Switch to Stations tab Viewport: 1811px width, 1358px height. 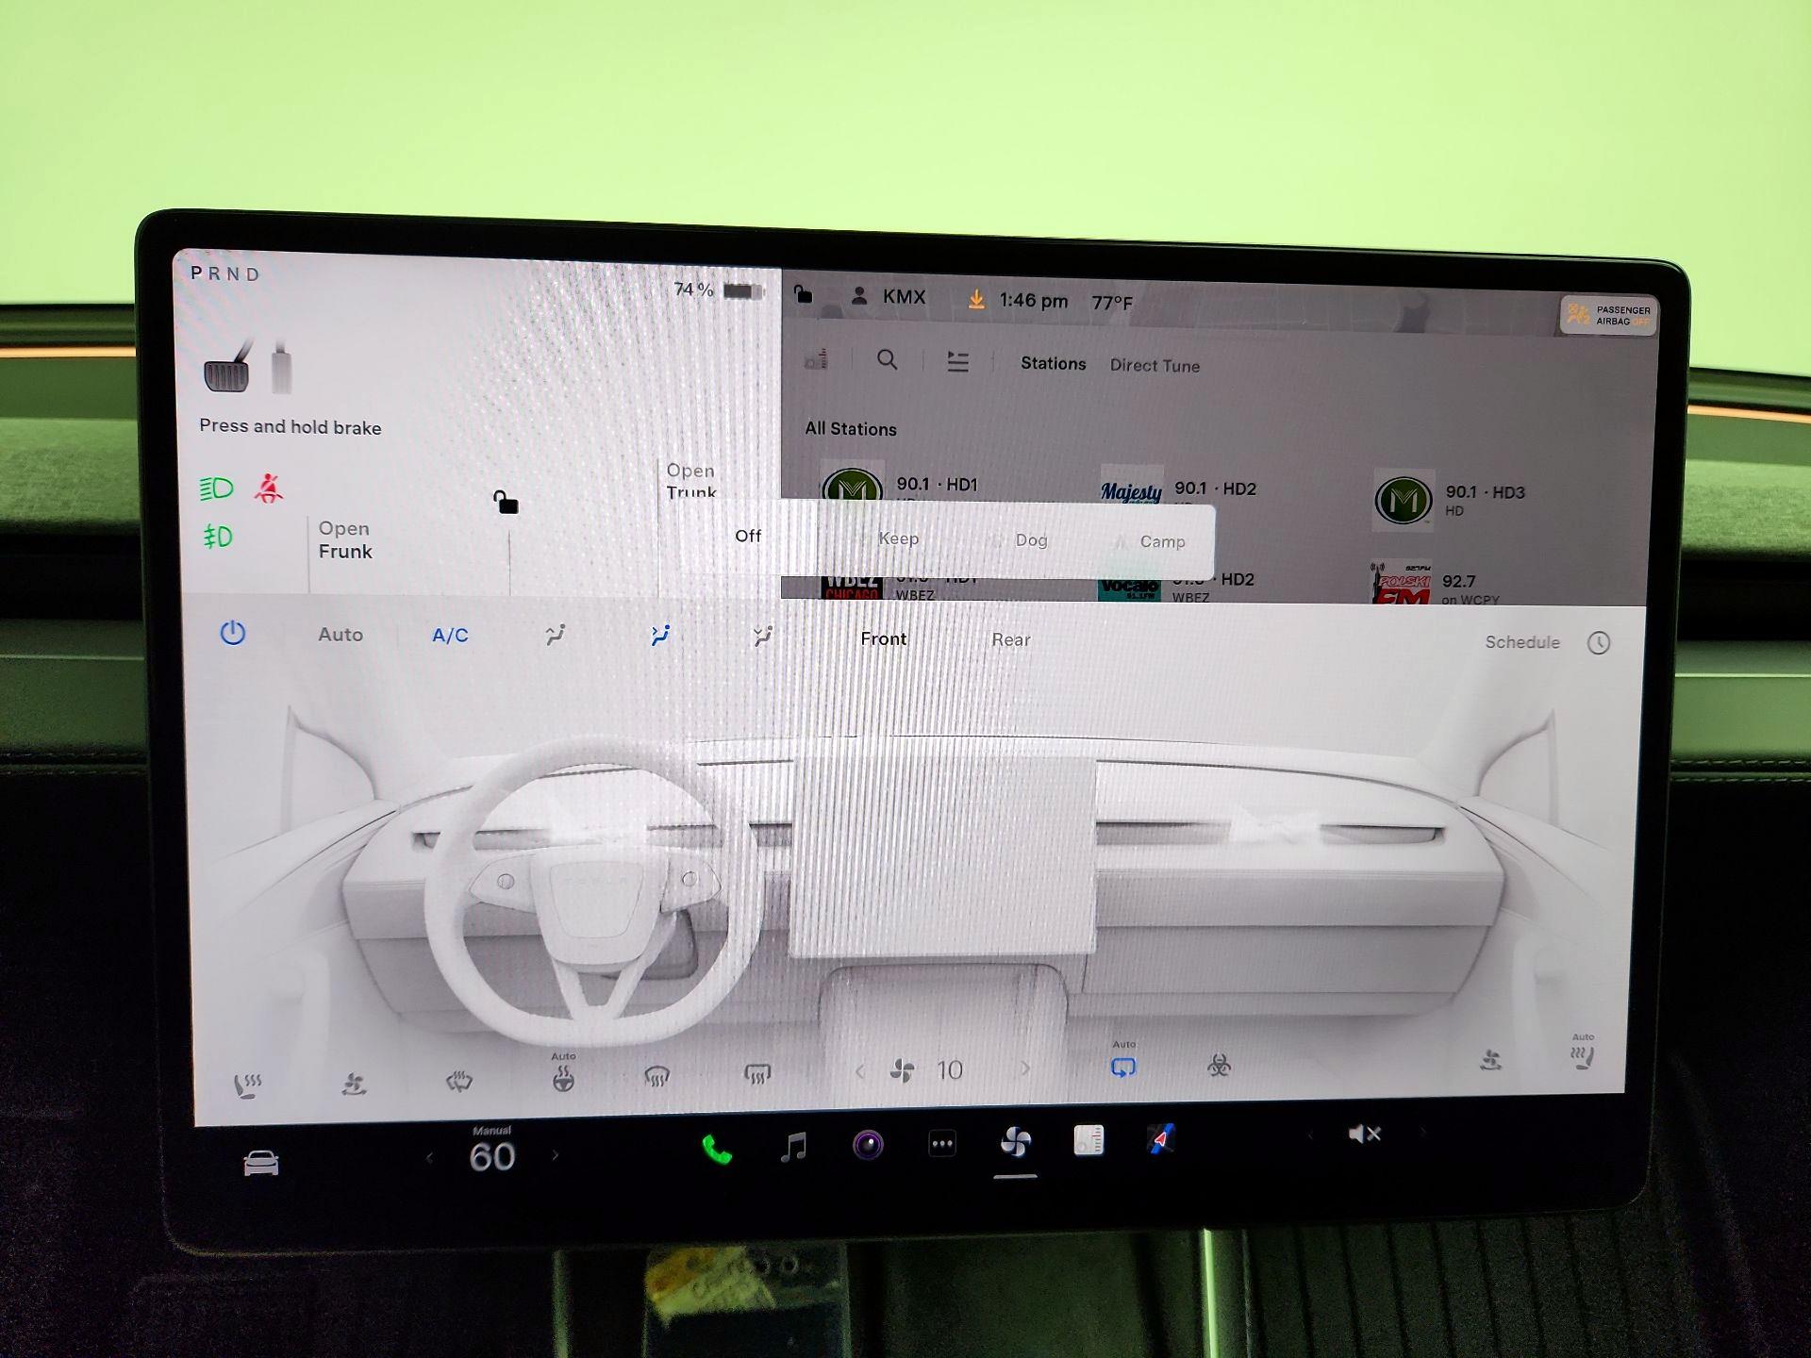coord(1054,363)
